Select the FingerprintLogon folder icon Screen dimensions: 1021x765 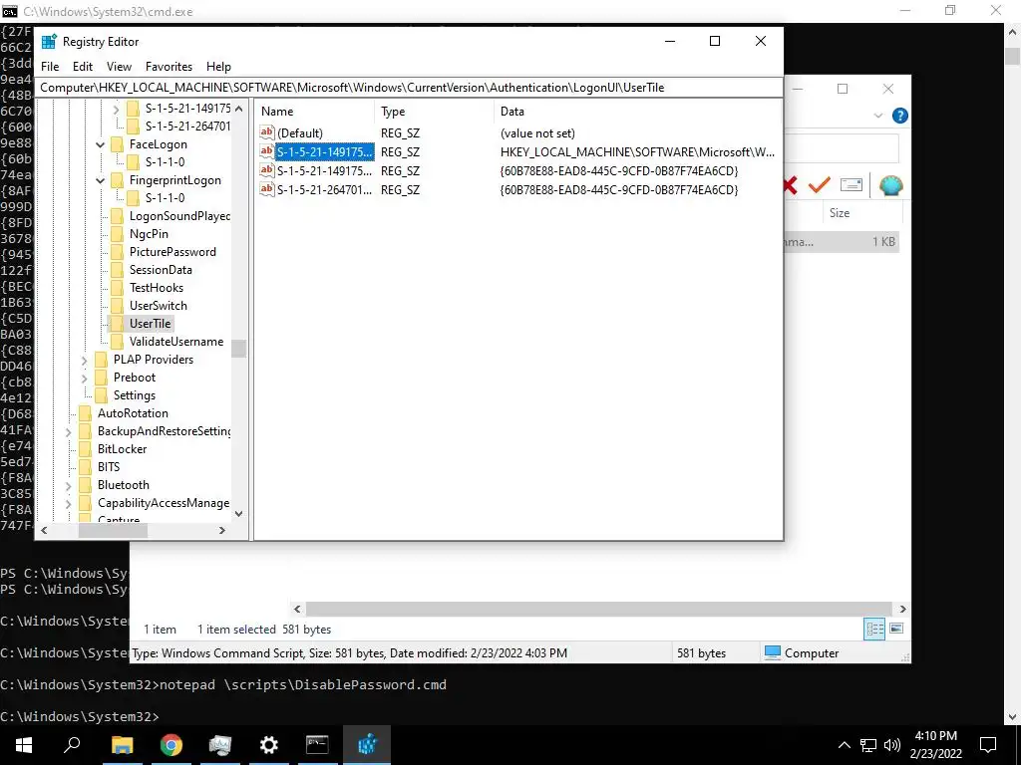[118, 180]
